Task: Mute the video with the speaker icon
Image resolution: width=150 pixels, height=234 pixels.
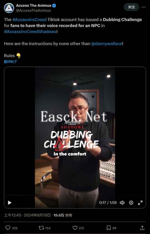Action: coord(122,203)
